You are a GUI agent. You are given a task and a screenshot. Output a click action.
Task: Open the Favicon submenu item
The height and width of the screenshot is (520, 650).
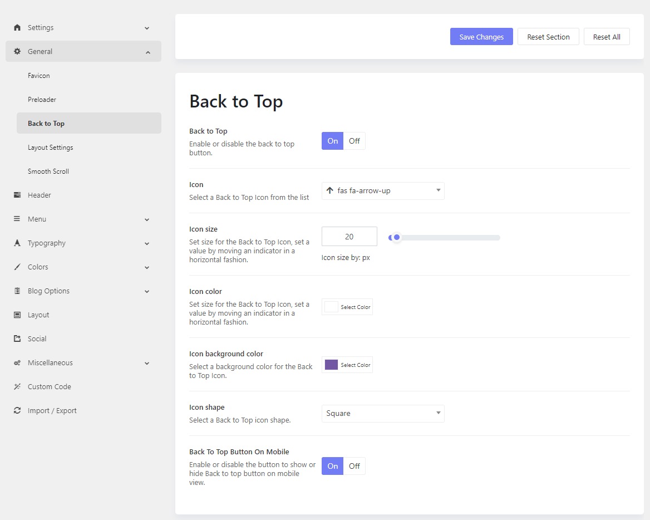88,76
